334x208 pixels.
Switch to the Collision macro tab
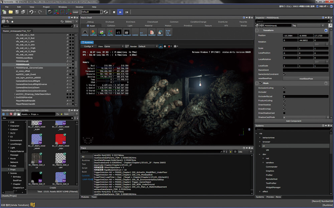click(111, 26)
